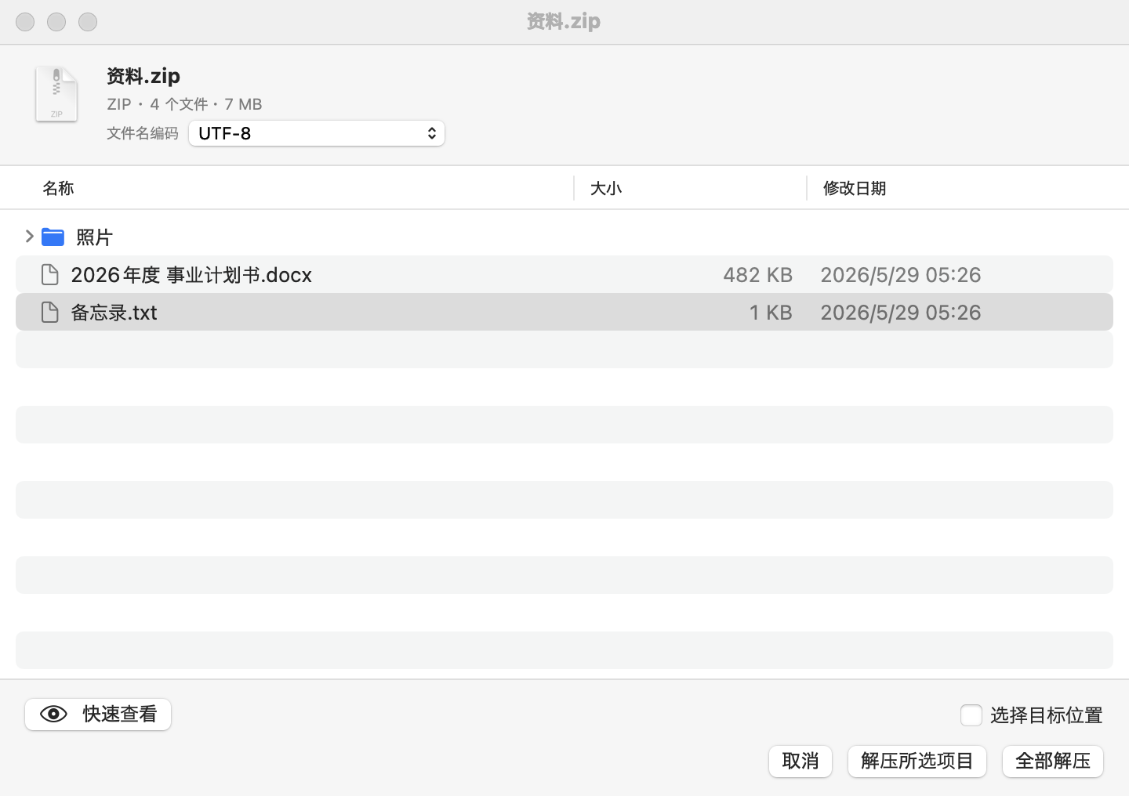
Task: Click the 482 KB size value
Action: tap(758, 275)
